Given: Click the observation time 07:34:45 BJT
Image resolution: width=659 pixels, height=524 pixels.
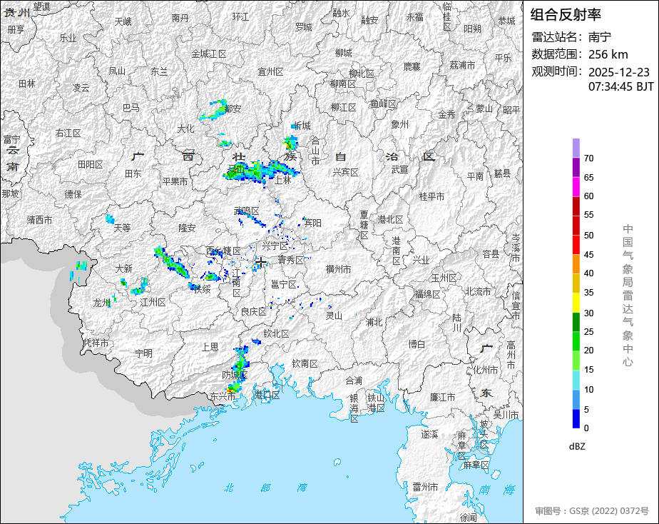Looking at the screenshot, I should click(x=620, y=86).
